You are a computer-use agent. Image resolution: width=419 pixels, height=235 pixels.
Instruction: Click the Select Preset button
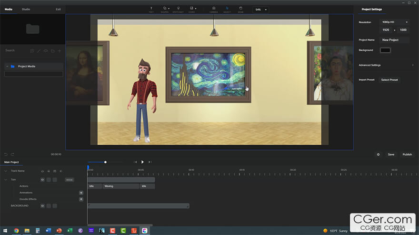tap(389, 80)
